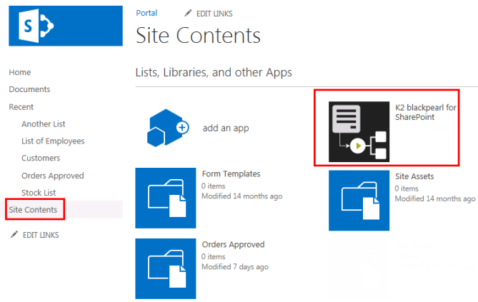Click the Orders Approved title in app list

(233, 244)
